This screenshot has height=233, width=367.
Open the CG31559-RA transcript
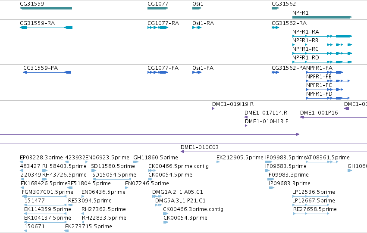[46, 28]
